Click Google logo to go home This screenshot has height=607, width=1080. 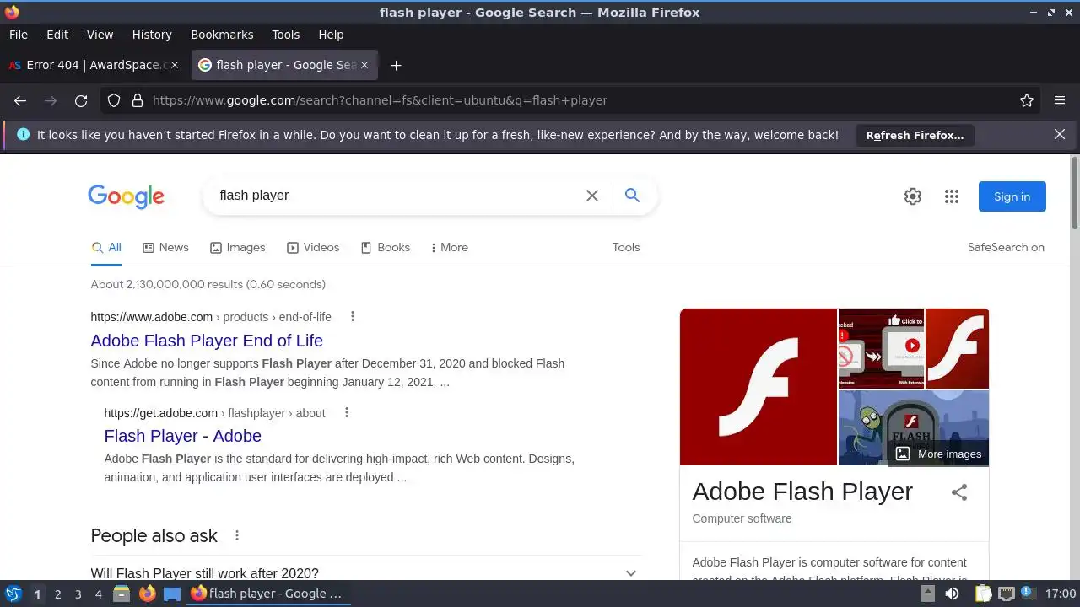coord(127,196)
